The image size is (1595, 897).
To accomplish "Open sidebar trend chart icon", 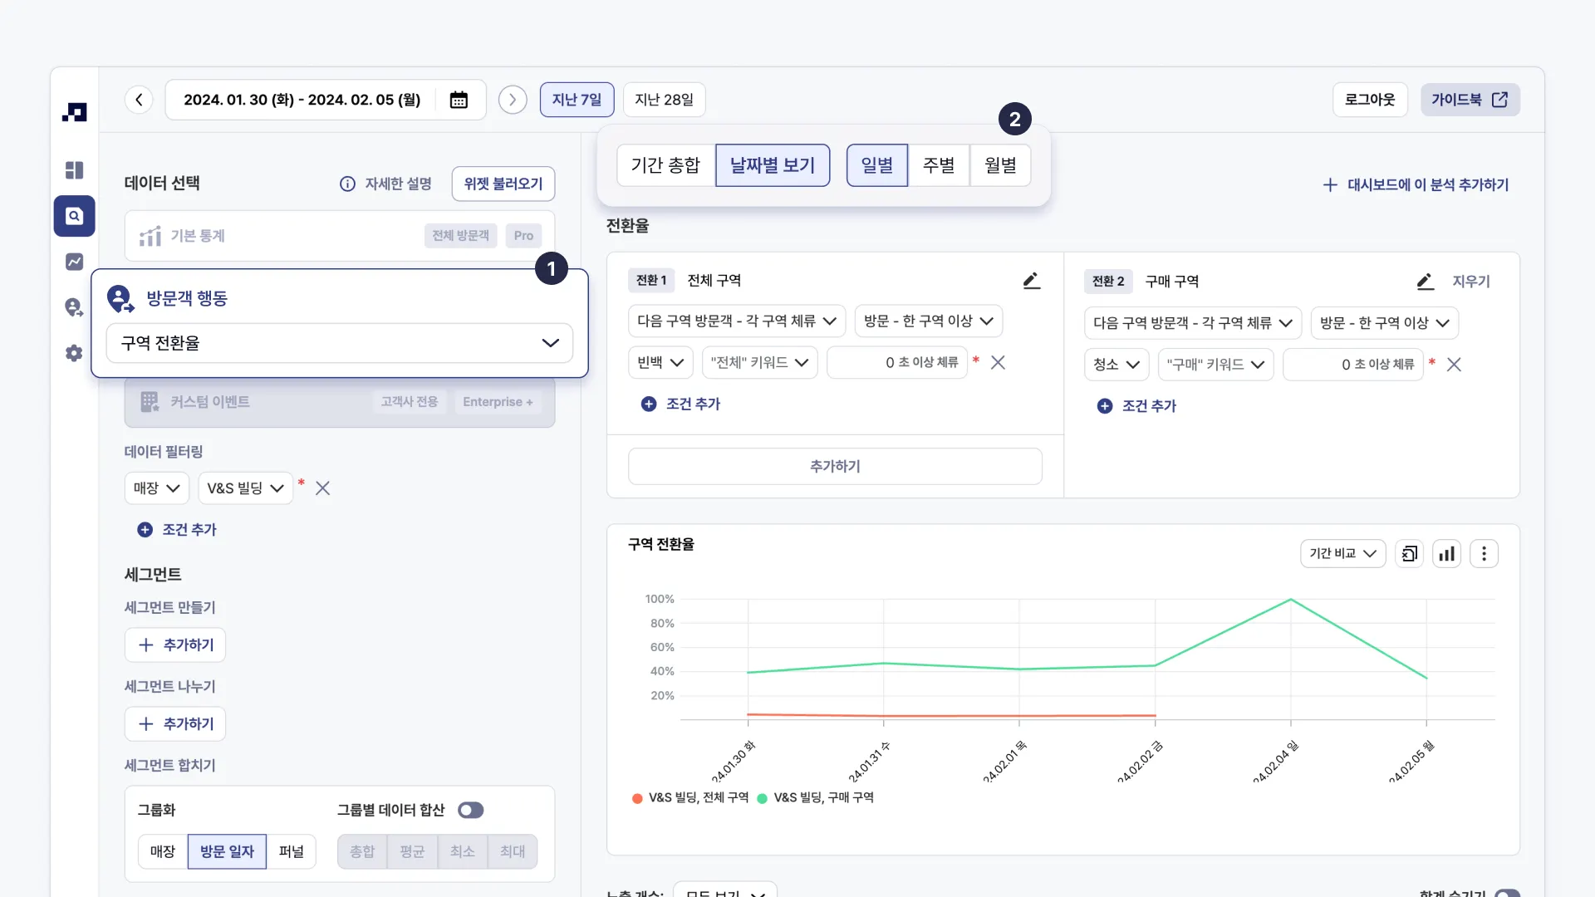I will click(x=74, y=262).
